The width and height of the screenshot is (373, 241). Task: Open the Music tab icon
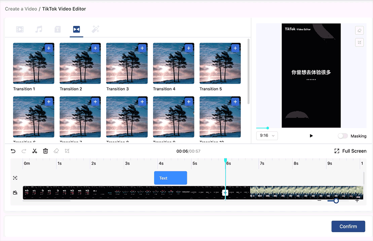coord(39,29)
